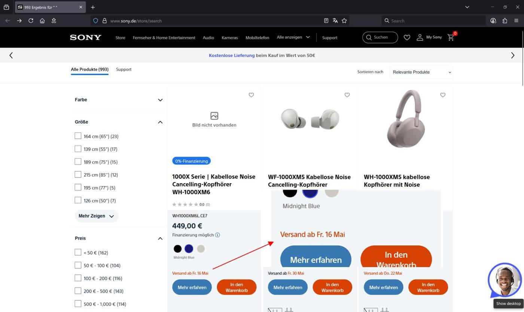Open the Relevante Produkte sort dropdown
524x312 pixels.
(421, 72)
